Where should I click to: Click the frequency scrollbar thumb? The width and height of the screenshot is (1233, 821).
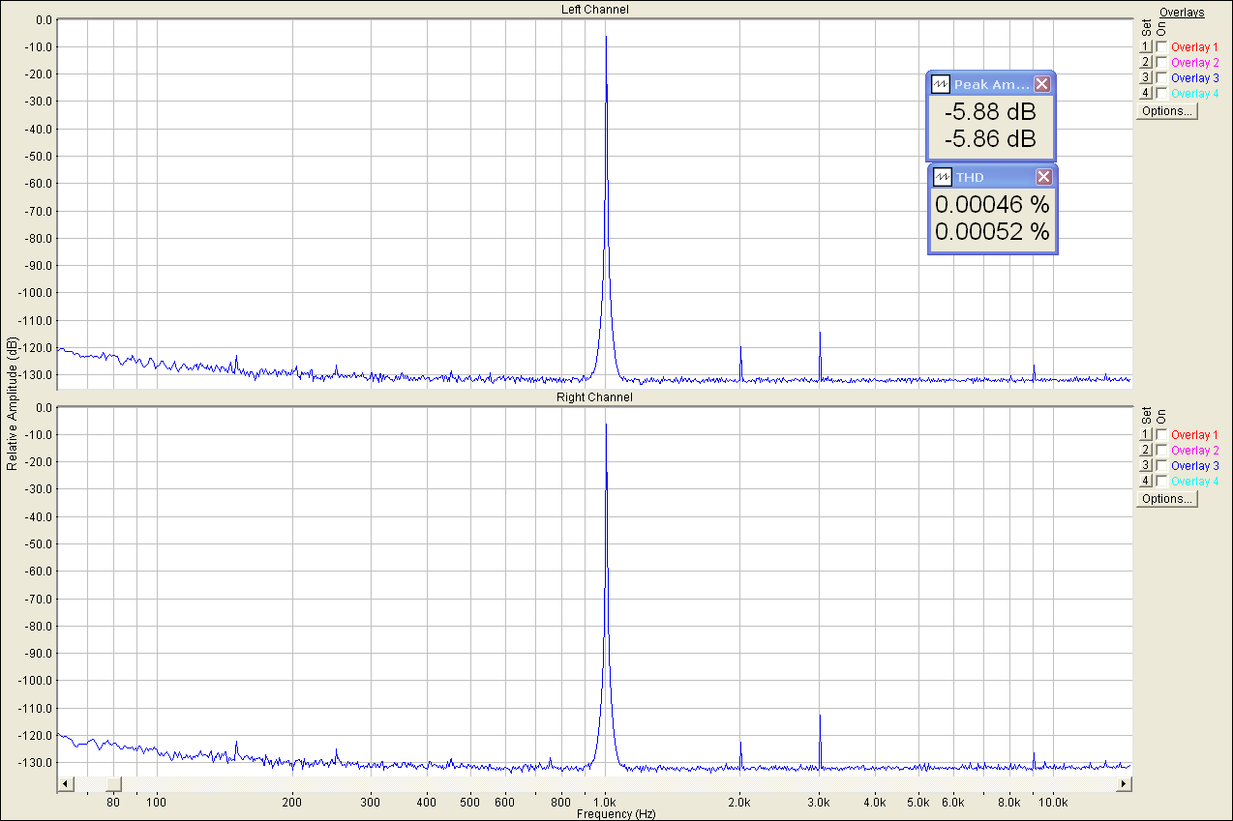tap(113, 782)
